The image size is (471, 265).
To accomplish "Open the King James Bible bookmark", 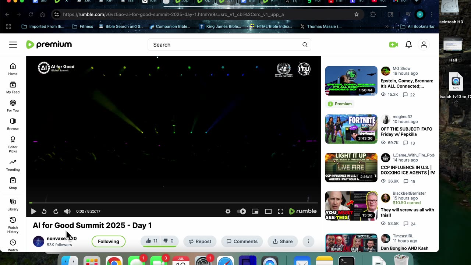I will coord(220,26).
